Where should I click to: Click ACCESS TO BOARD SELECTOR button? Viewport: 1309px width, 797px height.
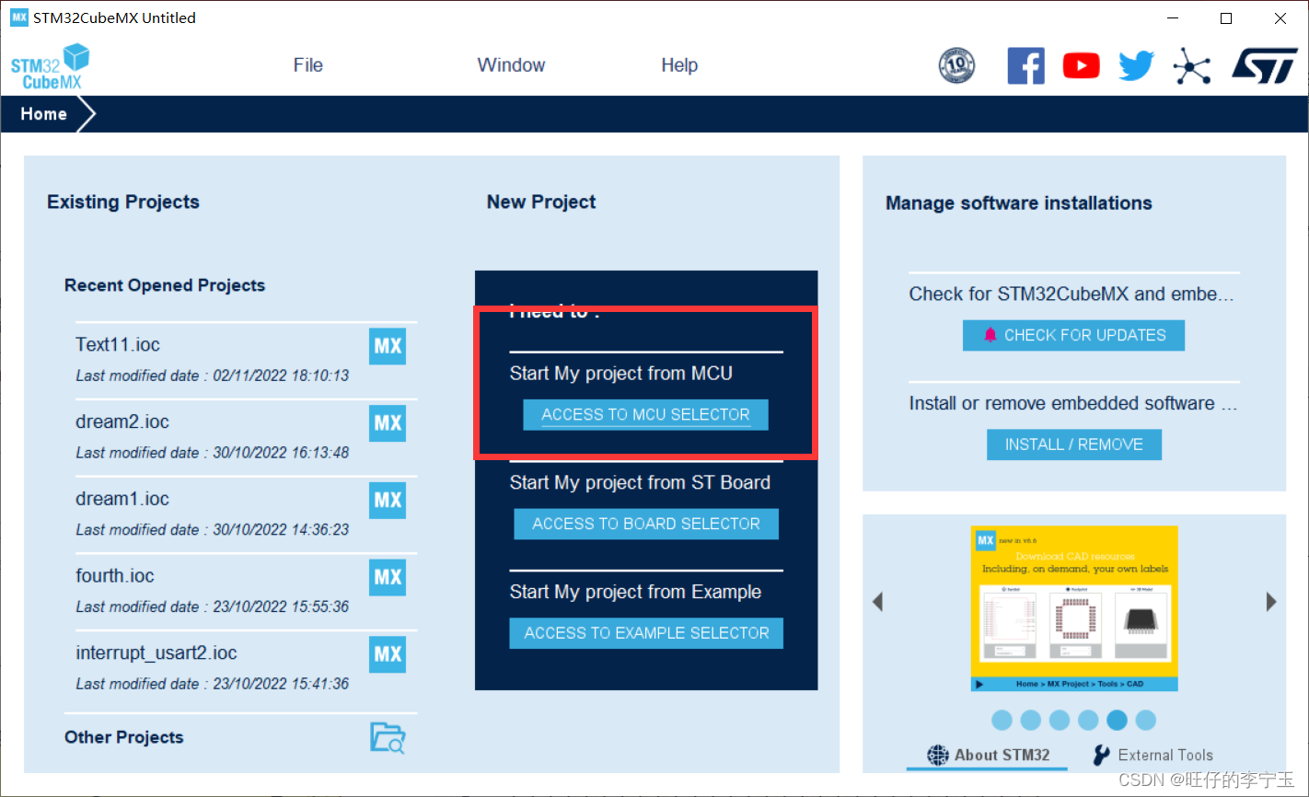[x=646, y=524]
